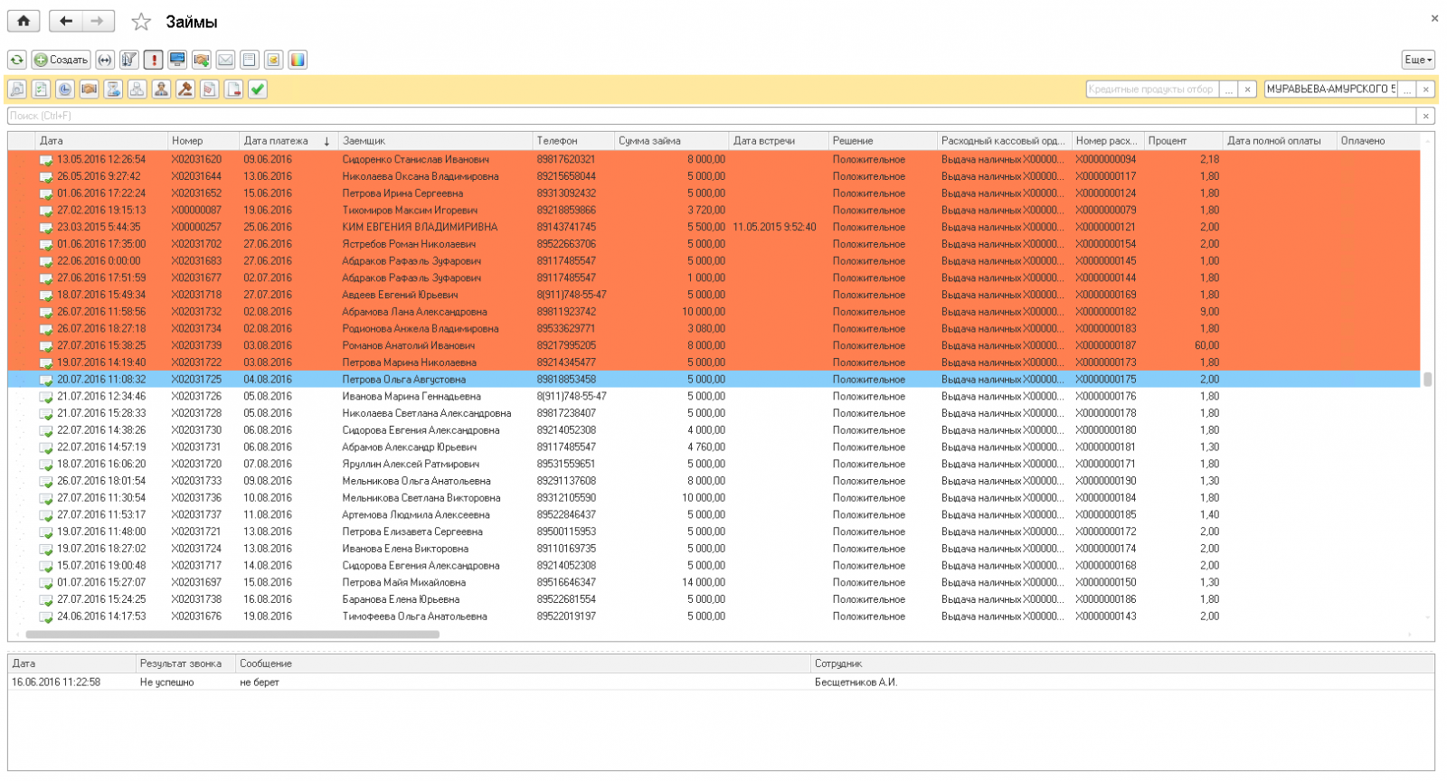
Task: Click the green checkmark icon
Action: [x=258, y=89]
